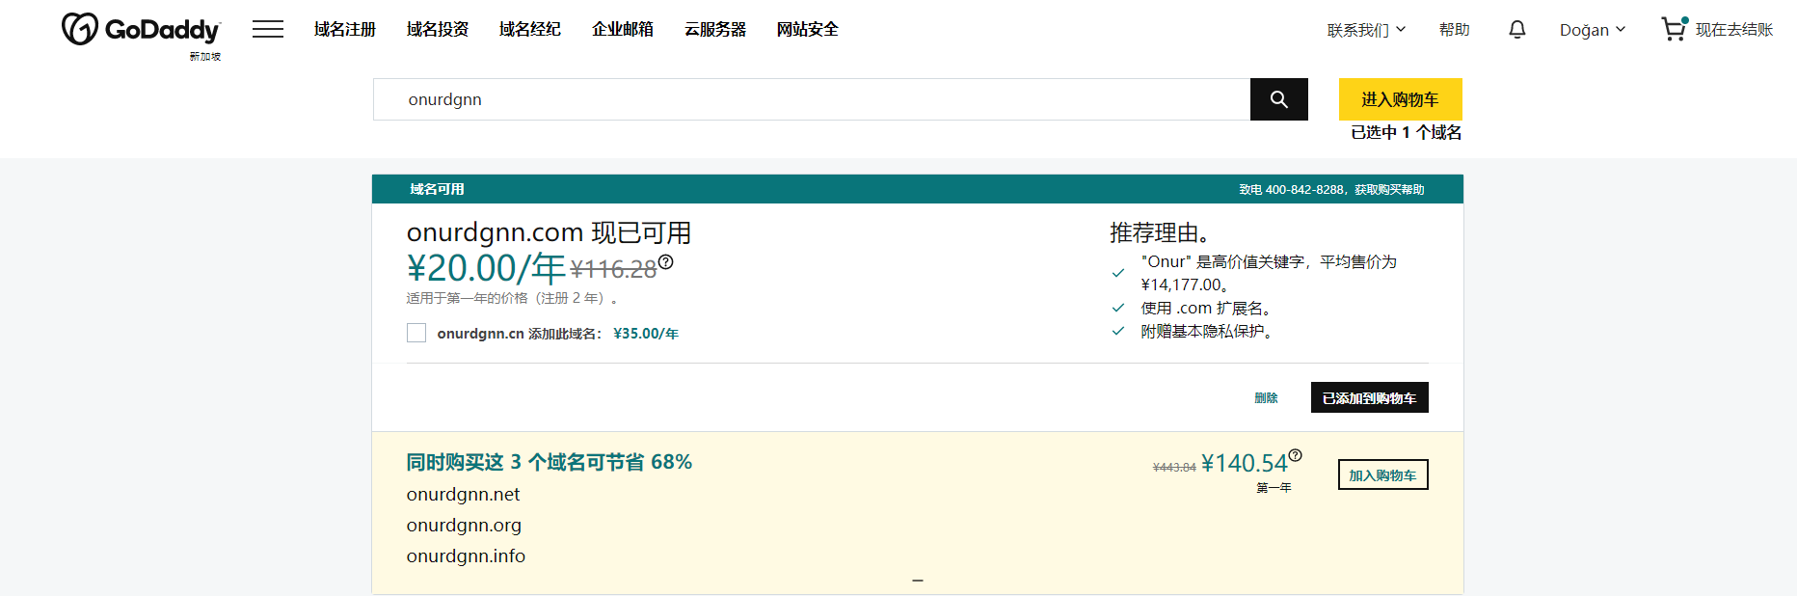Click the onurdgnn.com 现已可用 heading
1797x596 pixels.
(549, 232)
